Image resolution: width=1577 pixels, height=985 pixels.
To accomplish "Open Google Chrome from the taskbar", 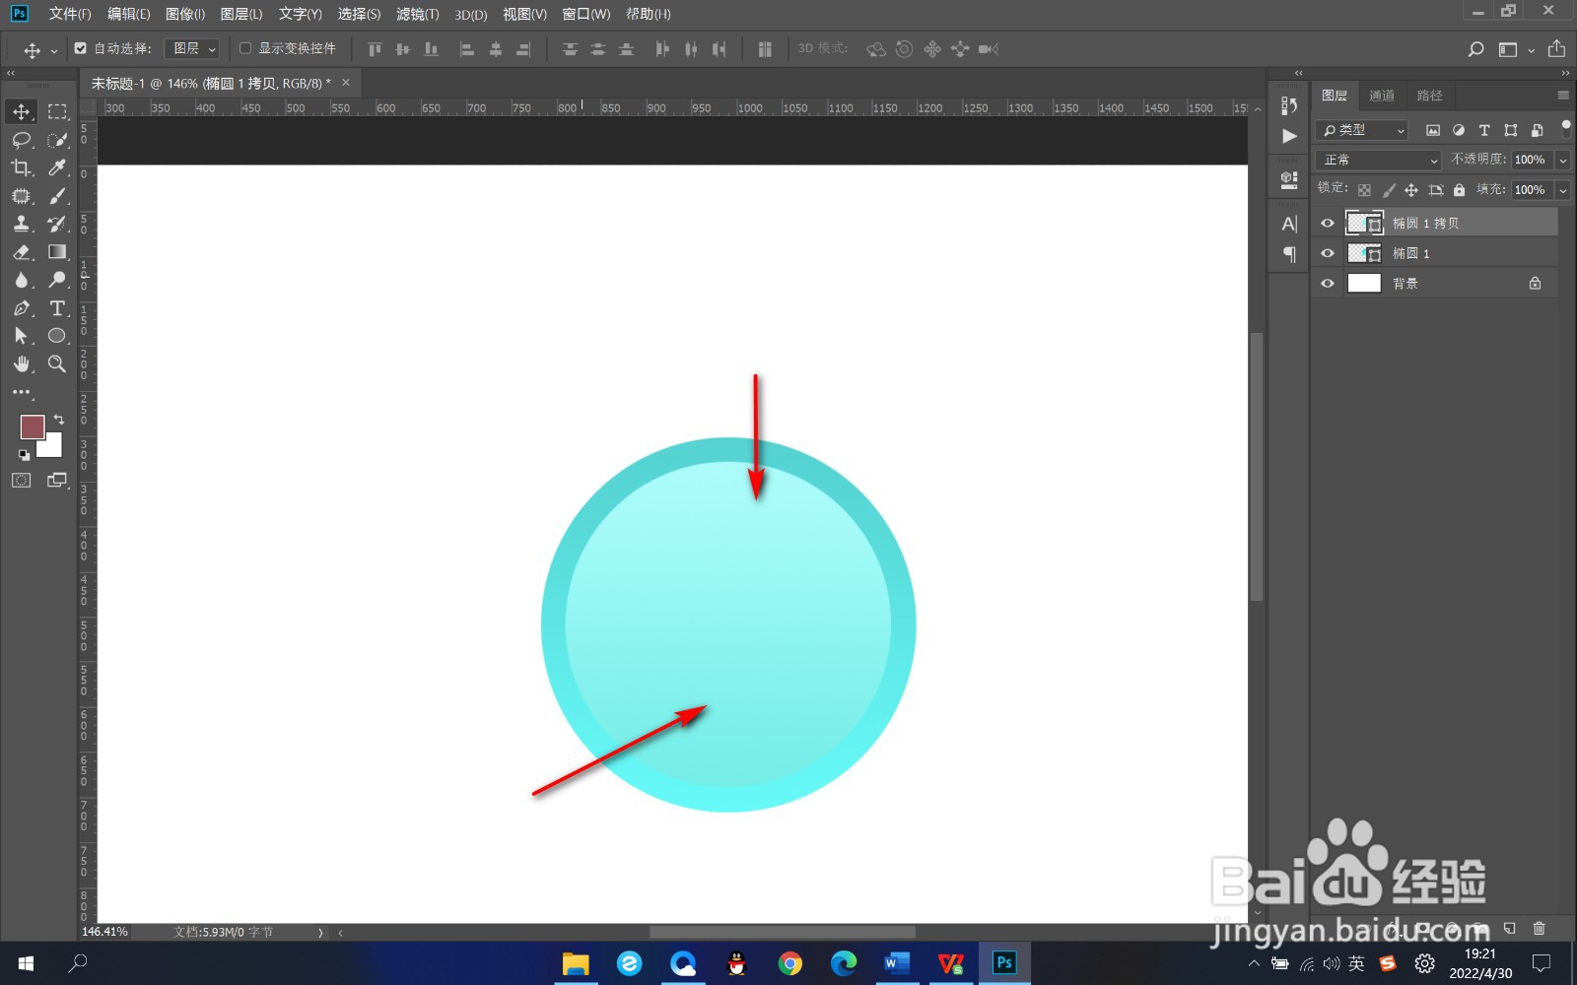I will click(x=790, y=963).
